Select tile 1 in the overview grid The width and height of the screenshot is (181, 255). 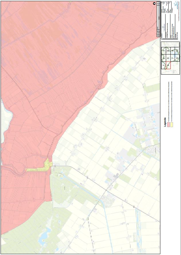[164, 65]
